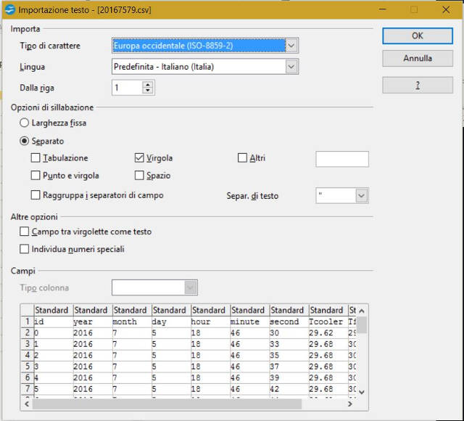Image resolution: width=464 pixels, height=421 pixels.
Task: Select the month column Standard header
Action: [132, 310]
